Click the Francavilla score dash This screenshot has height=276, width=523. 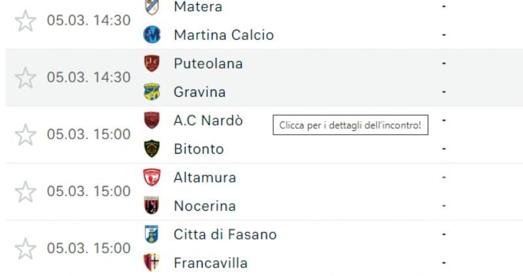[x=444, y=263]
